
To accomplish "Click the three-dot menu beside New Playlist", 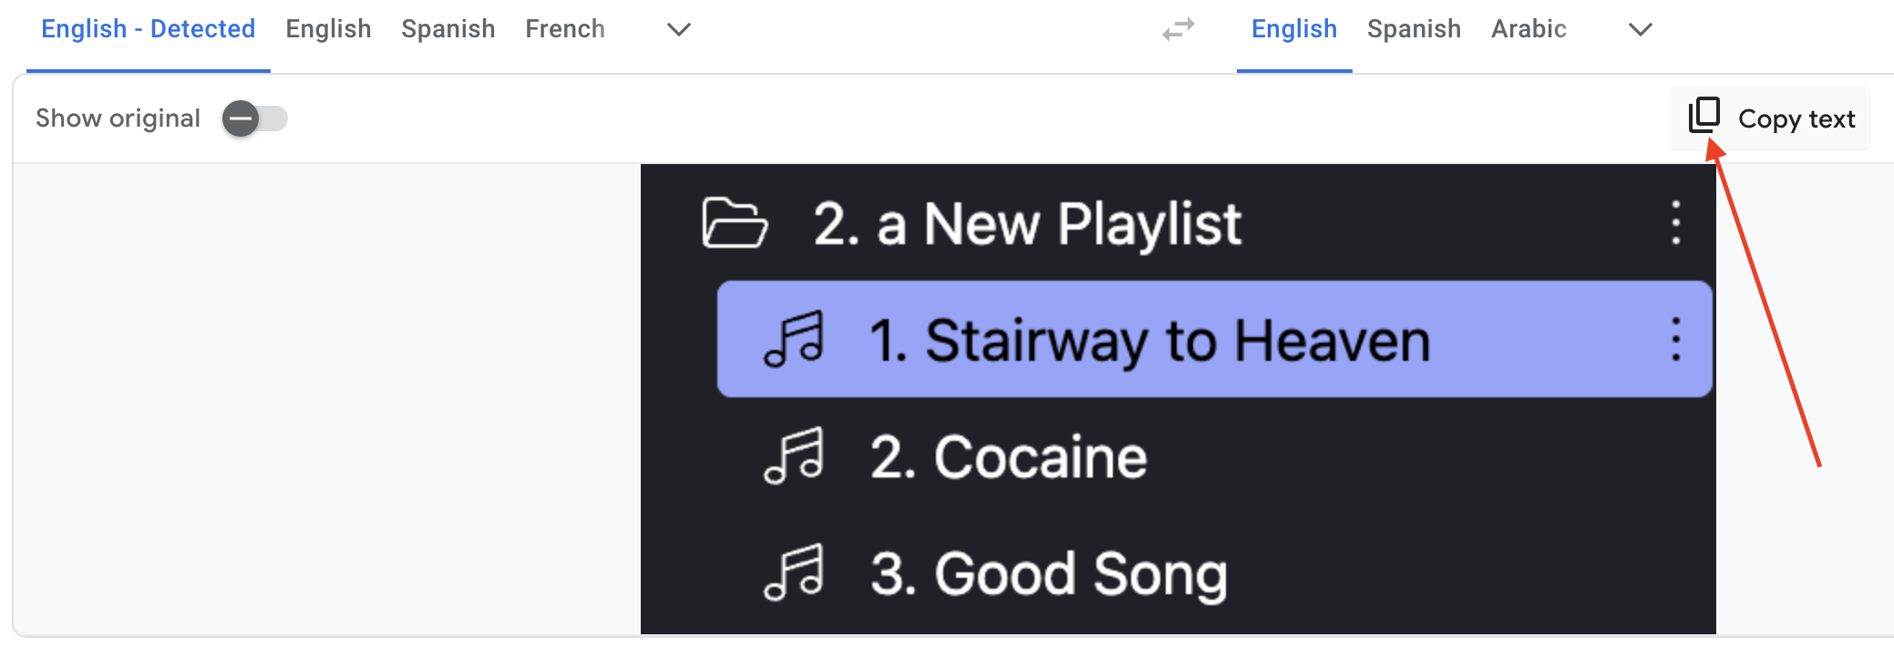I will click(1675, 223).
